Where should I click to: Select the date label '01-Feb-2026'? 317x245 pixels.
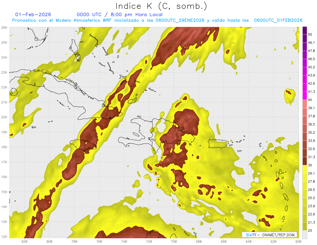pos(33,15)
